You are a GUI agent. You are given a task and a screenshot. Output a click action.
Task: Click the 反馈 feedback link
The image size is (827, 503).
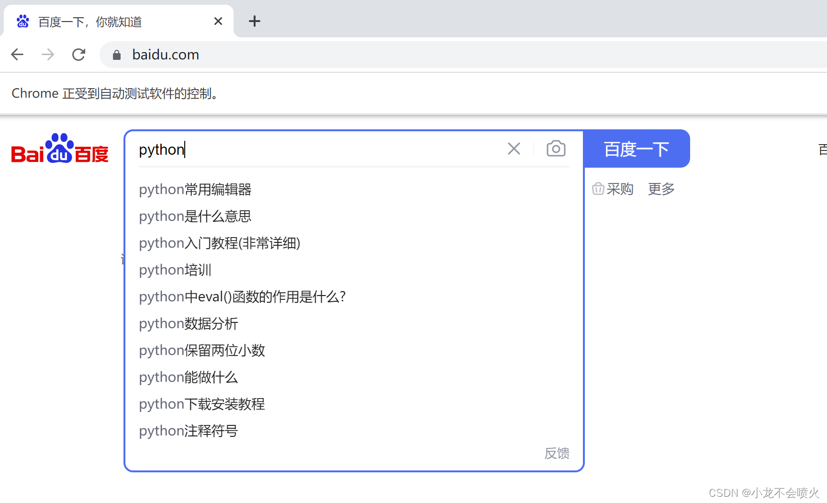[557, 453]
